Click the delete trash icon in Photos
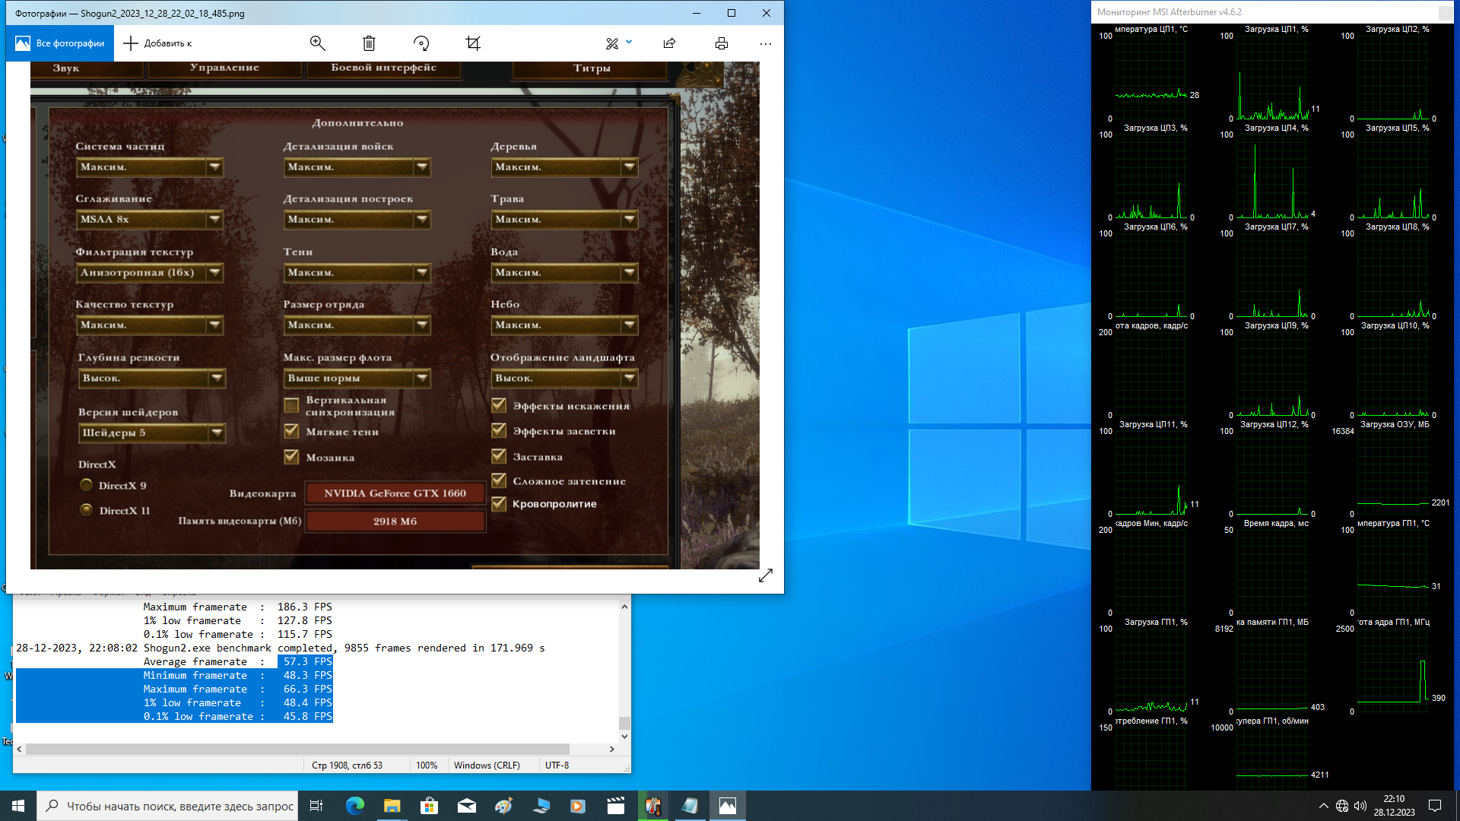 click(369, 43)
